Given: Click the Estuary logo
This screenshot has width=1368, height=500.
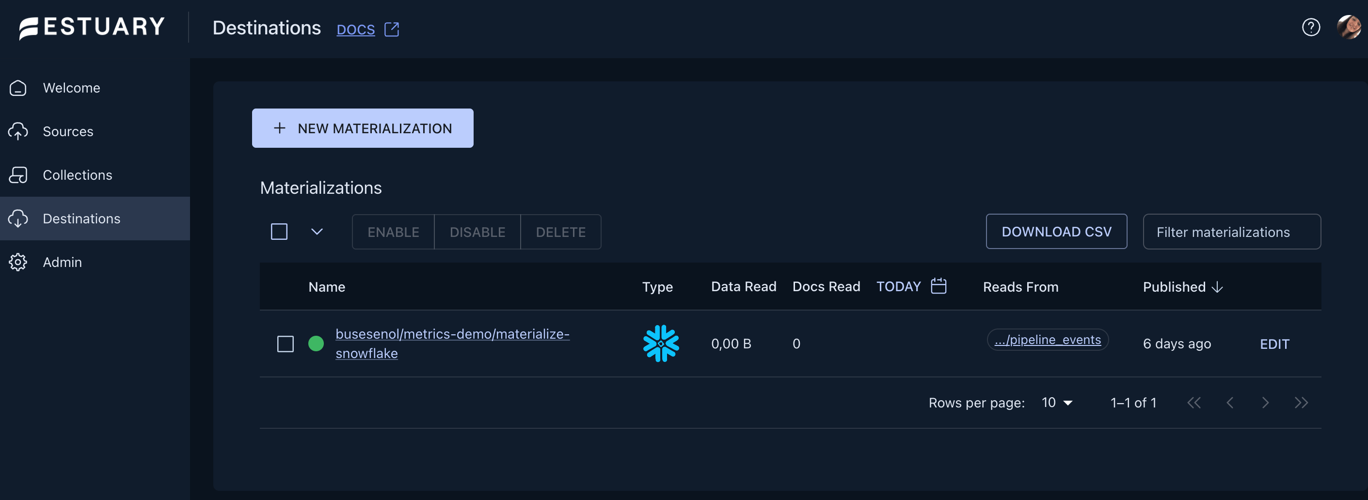Looking at the screenshot, I should [x=90, y=28].
